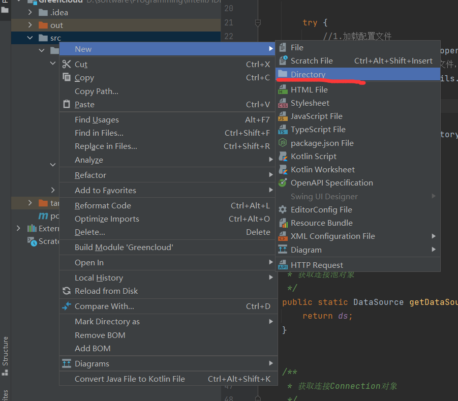
Task: Select Reformat Code
Action: click(x=168, y=206)
